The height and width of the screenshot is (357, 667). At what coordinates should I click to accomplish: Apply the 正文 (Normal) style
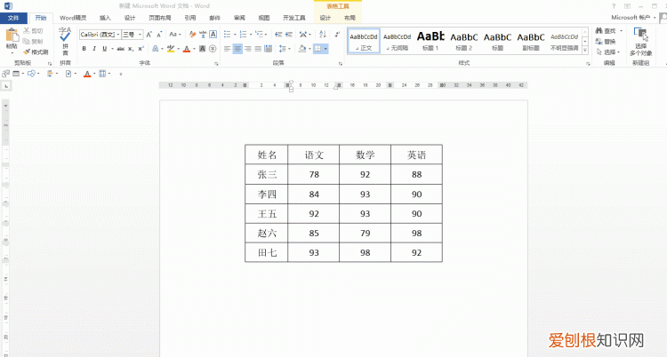click(x=364, y=41)
